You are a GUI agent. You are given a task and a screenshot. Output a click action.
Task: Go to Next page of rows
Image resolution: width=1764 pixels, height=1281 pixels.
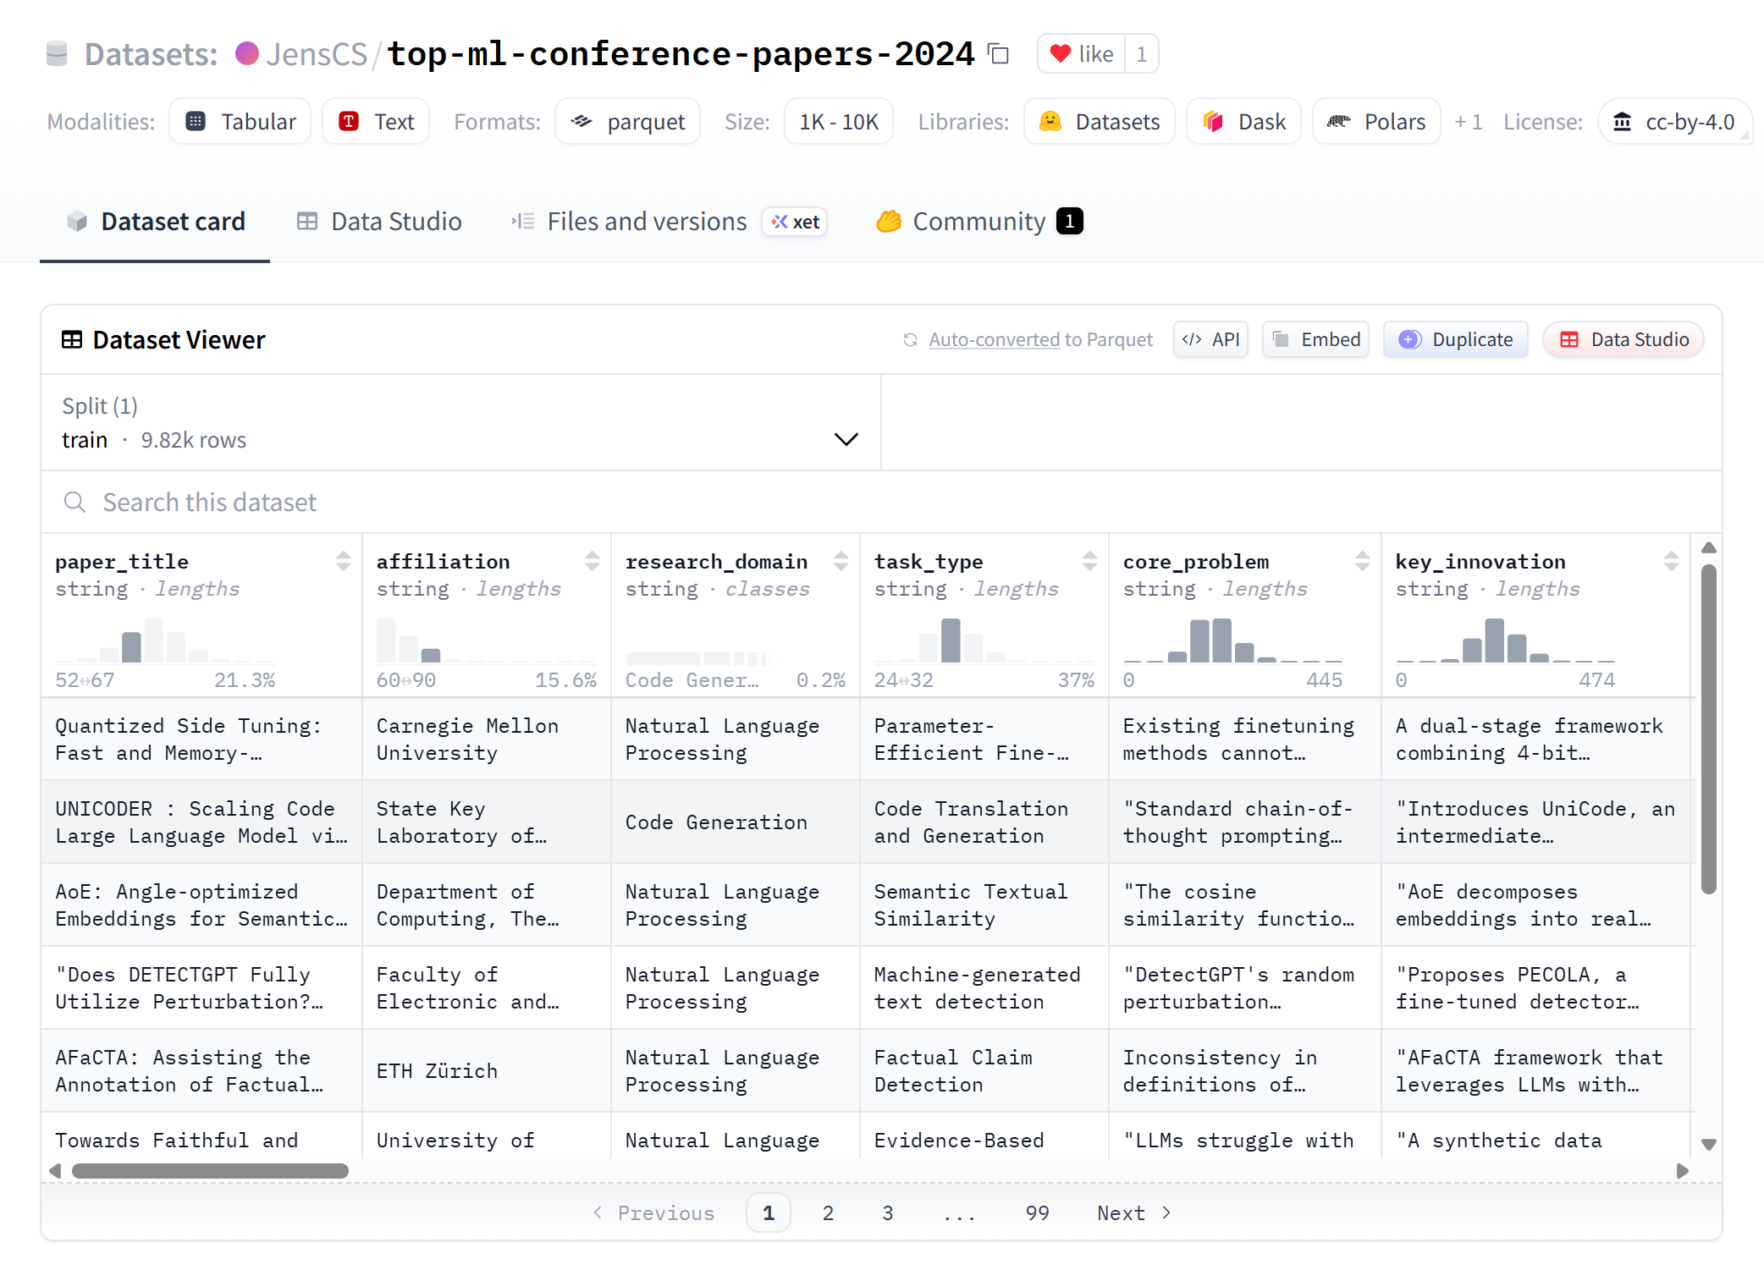click(1134, 1212)
